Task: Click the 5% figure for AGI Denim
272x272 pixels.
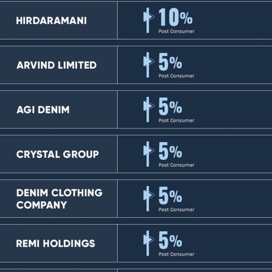Action: (x=170, y=106)
